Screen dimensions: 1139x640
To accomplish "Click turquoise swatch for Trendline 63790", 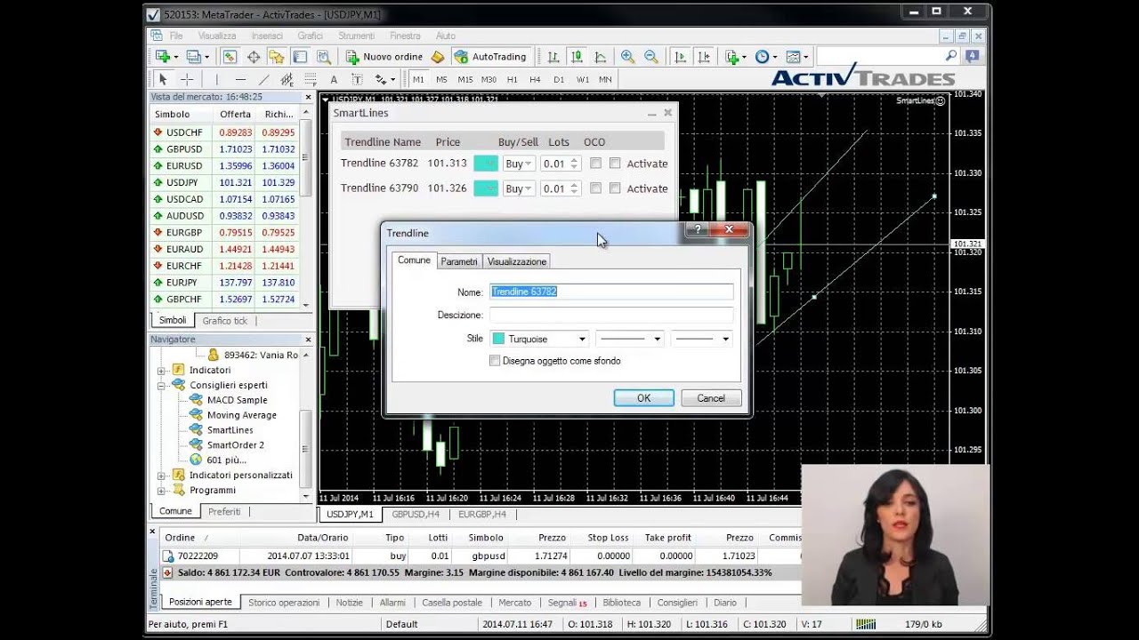I will 486,188.
